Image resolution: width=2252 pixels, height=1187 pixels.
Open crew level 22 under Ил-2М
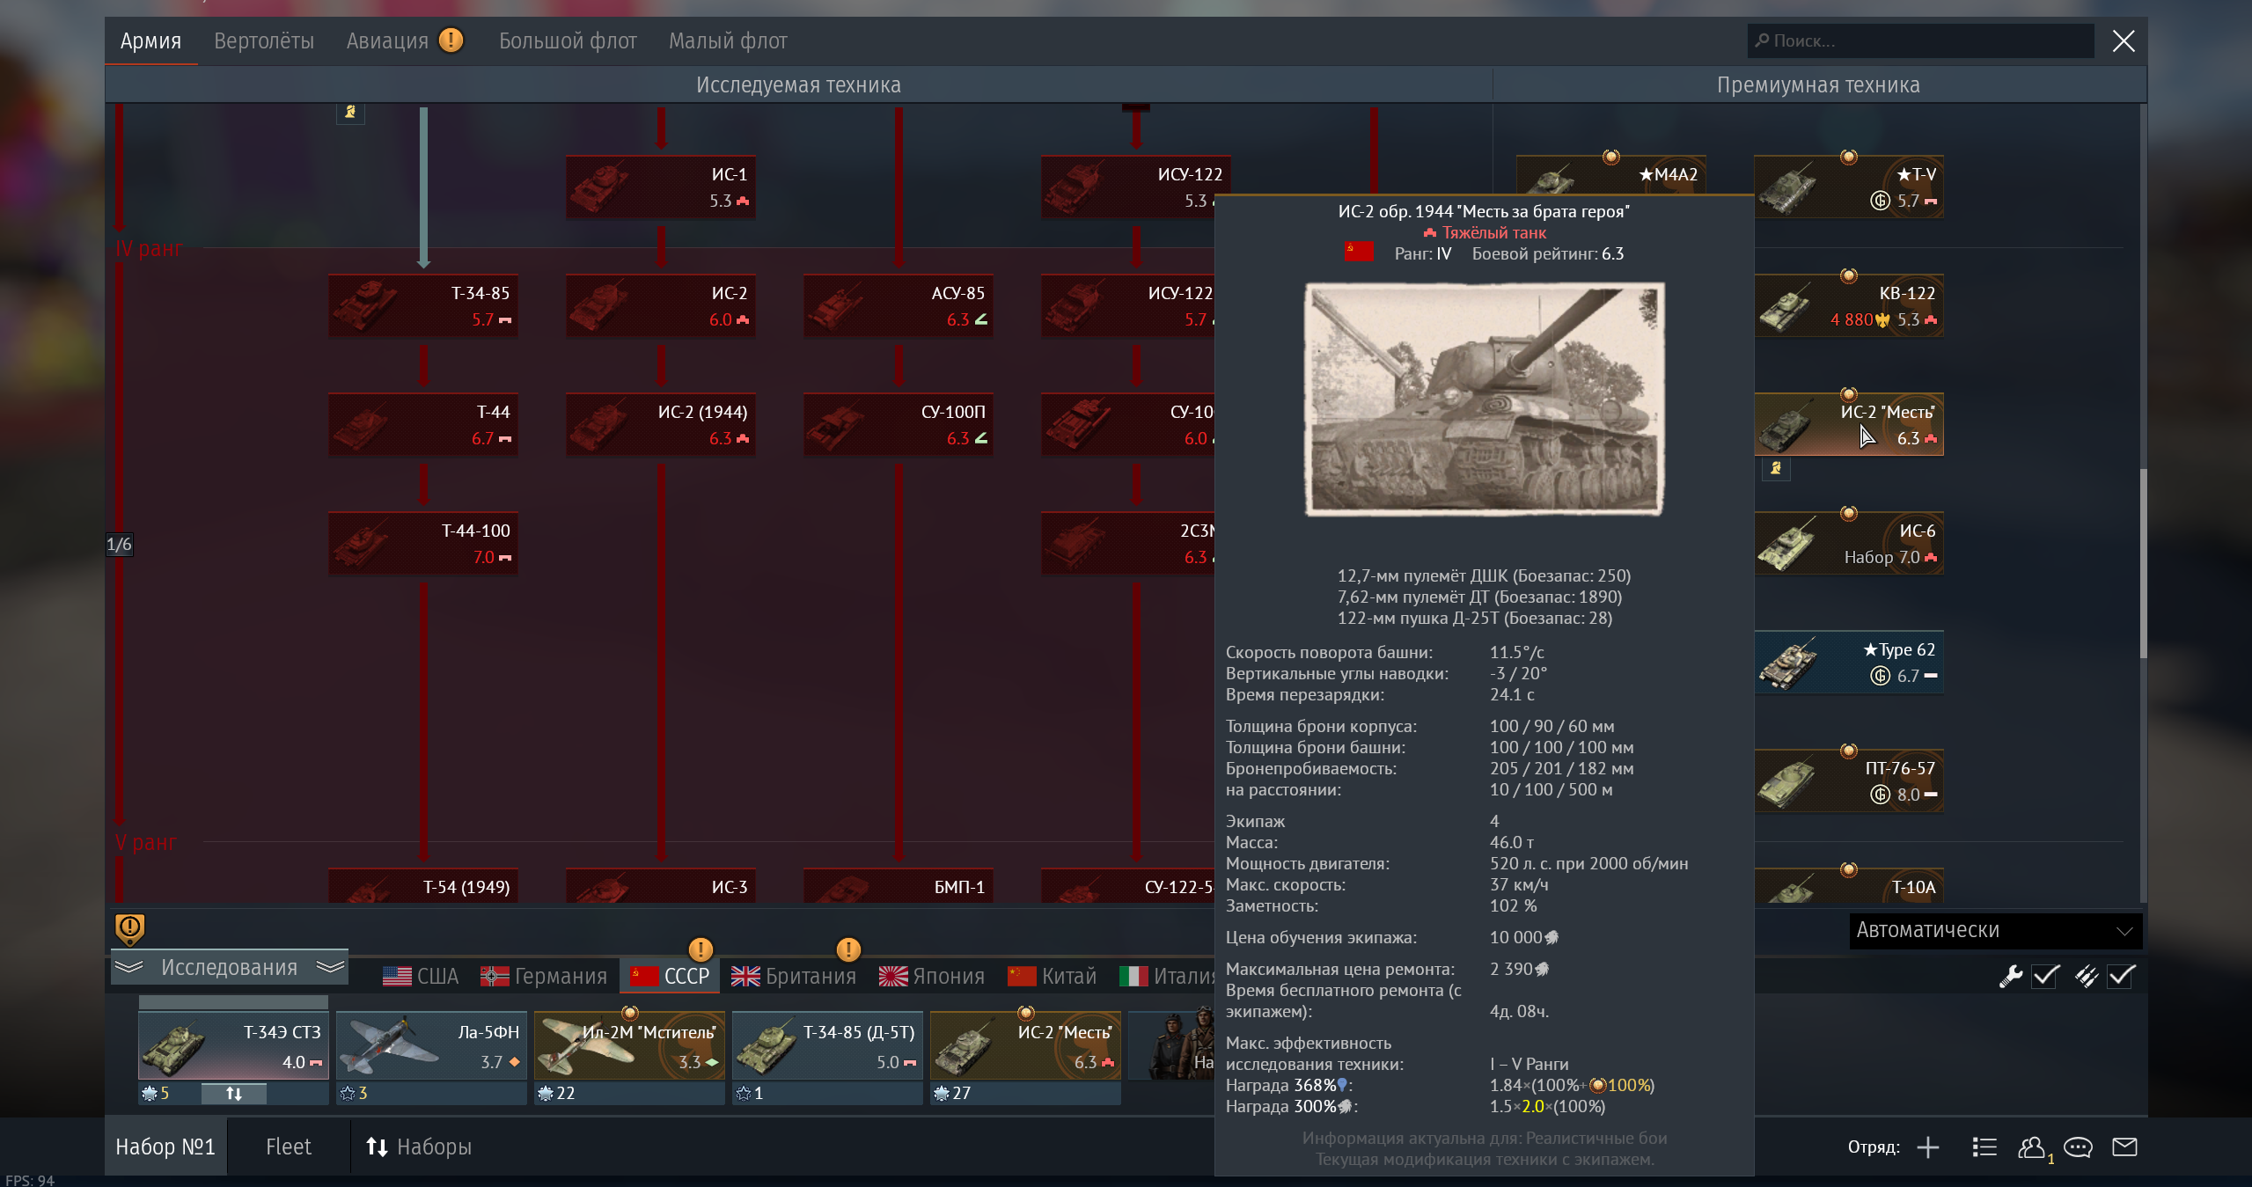(x=555, y=1093)
